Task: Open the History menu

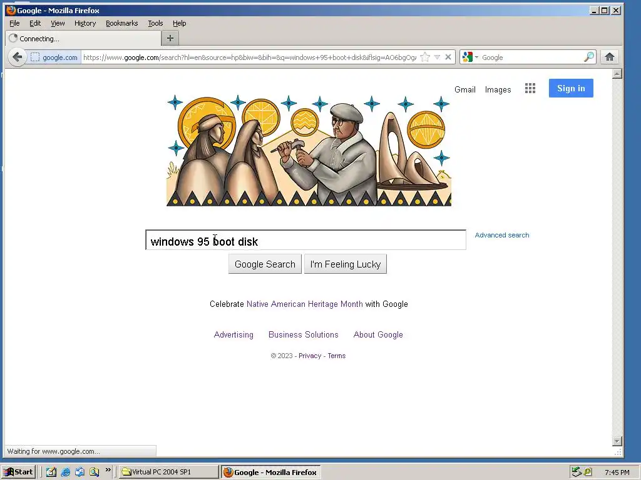Action: [85, 23]
